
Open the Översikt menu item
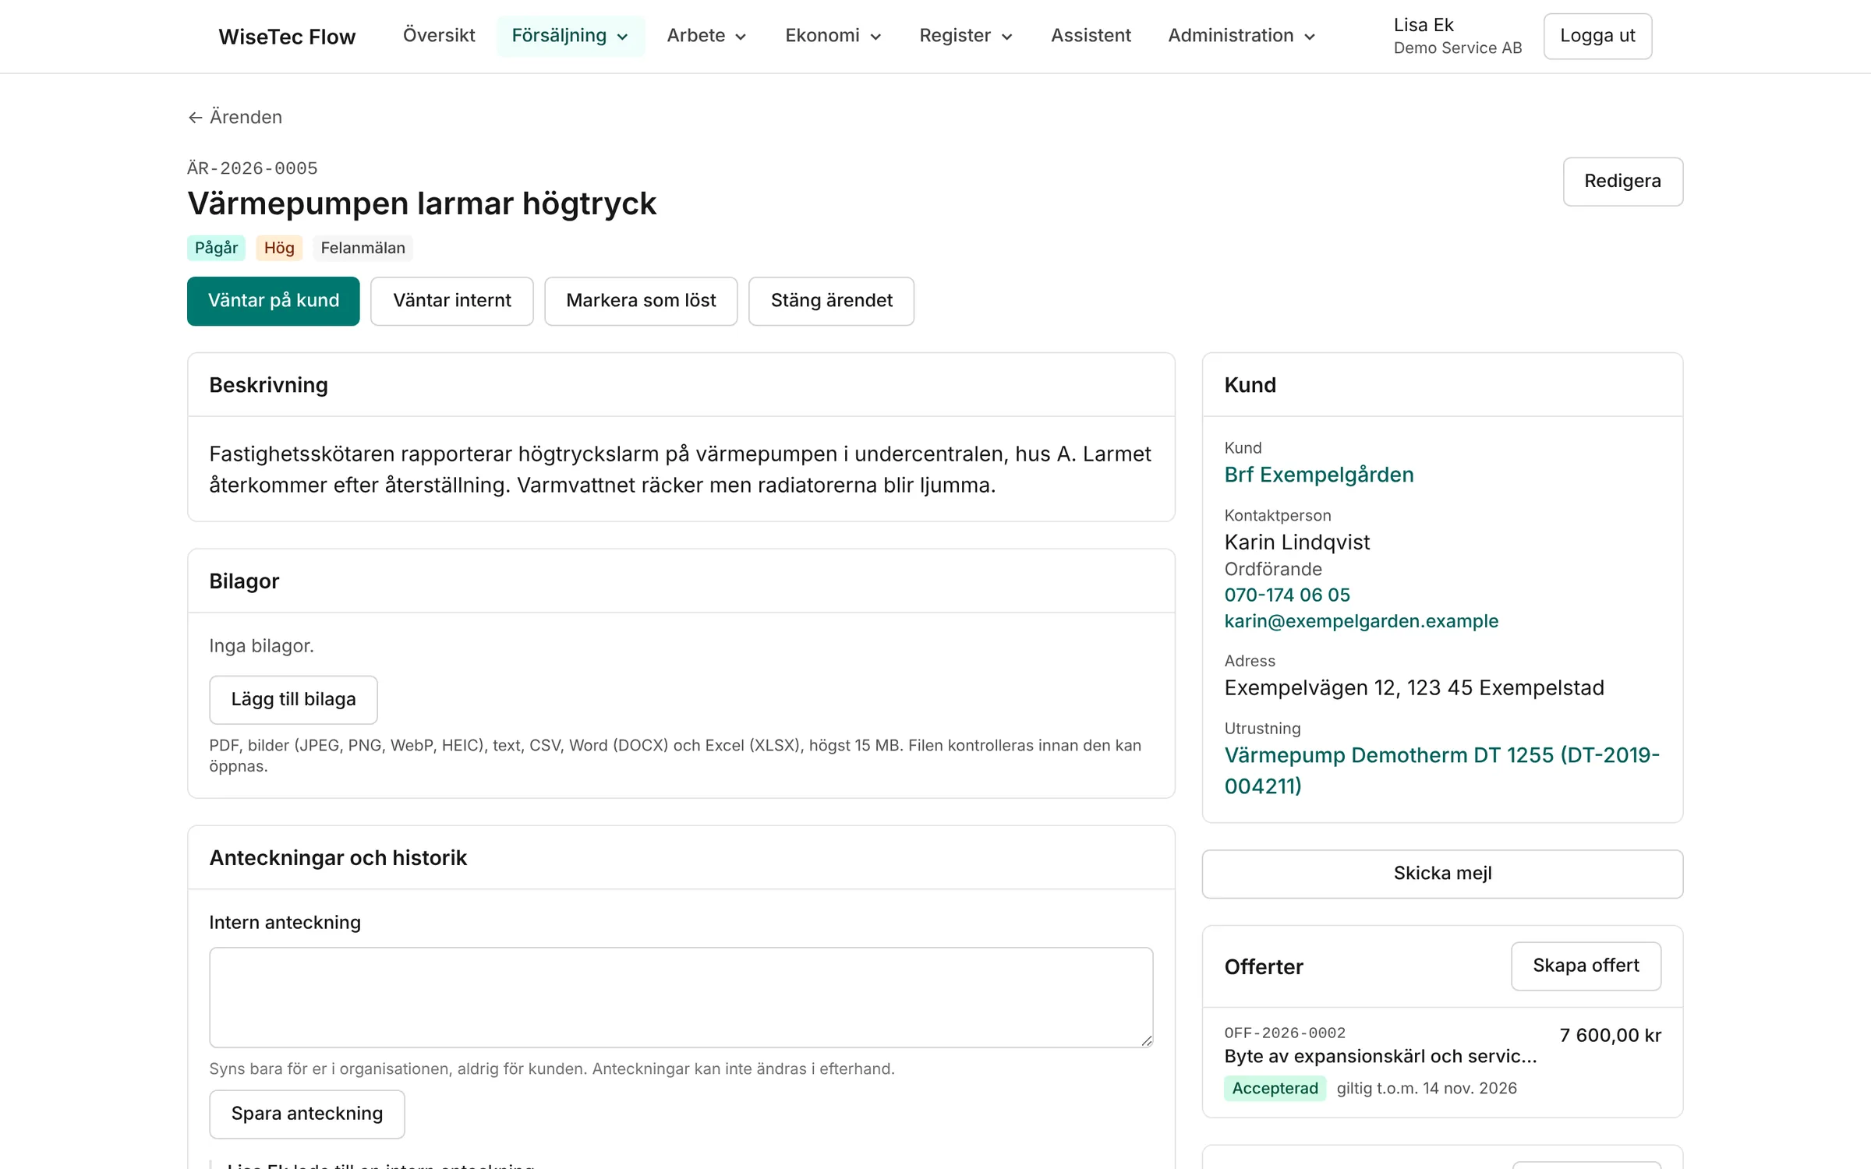439,36
